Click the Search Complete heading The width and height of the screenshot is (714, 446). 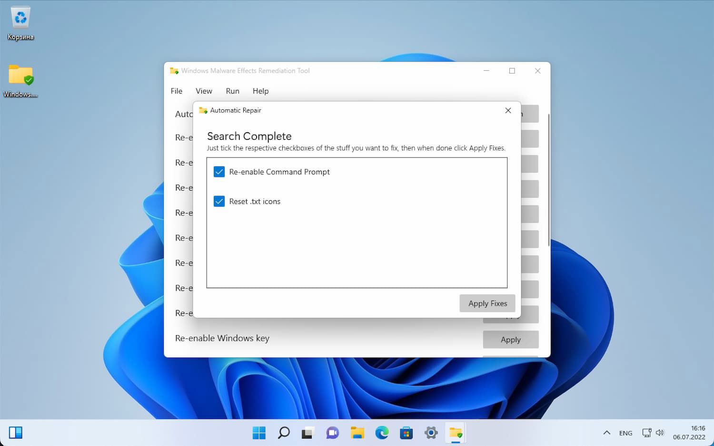[249, 136]
